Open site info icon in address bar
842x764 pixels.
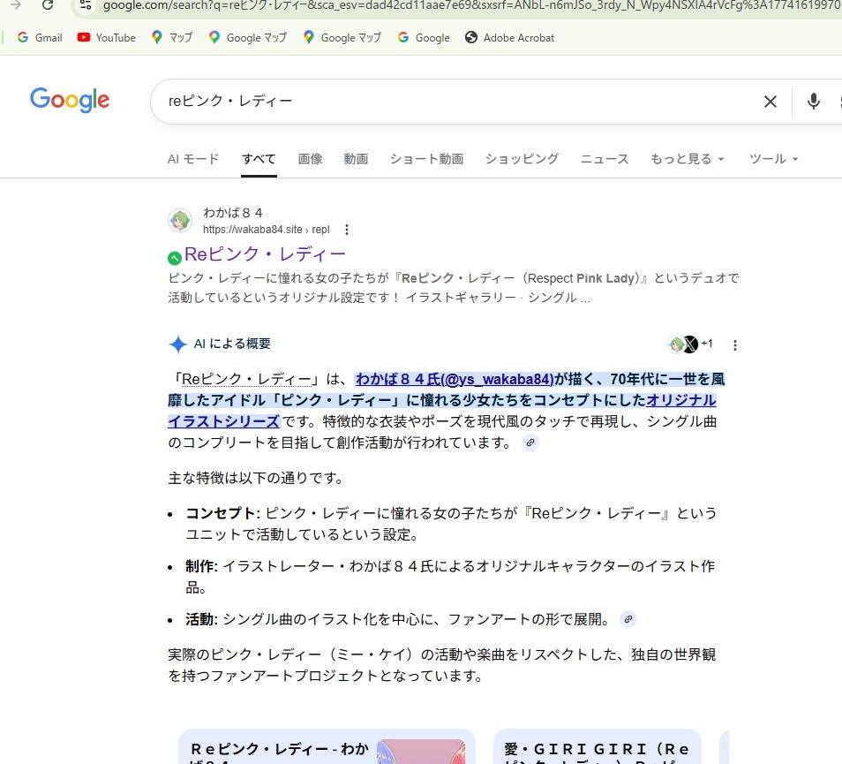pyautogui.click(x=86, y=5)
